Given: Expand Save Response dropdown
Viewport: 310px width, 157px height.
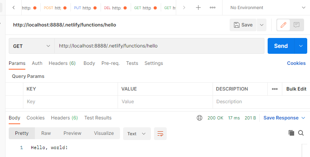Looking at the screenshot, I should click(x=303, y=118).
